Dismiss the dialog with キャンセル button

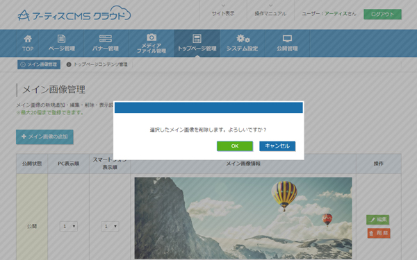click(x=277, y=146)
